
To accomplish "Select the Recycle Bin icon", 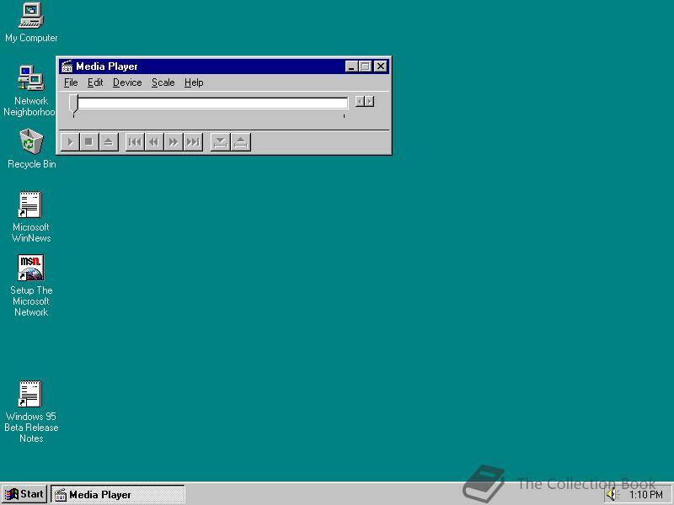I will pyautogui.click(x=31, y=149).
